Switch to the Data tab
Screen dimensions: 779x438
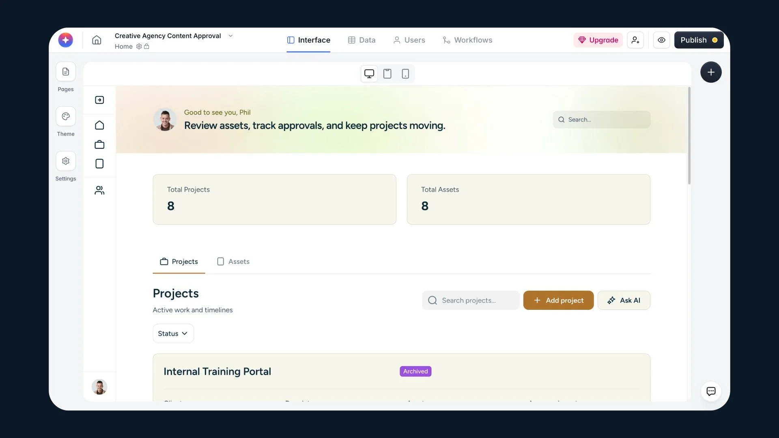(362, 40)
